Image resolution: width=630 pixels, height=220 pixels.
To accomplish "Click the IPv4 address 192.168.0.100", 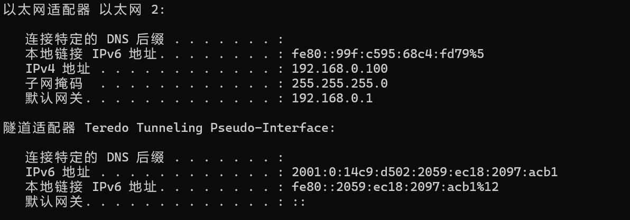I will tap(339, 69).
